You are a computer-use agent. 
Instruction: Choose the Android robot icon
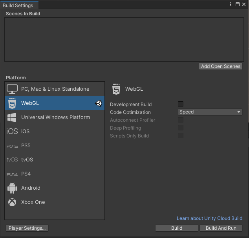(12, 188)
